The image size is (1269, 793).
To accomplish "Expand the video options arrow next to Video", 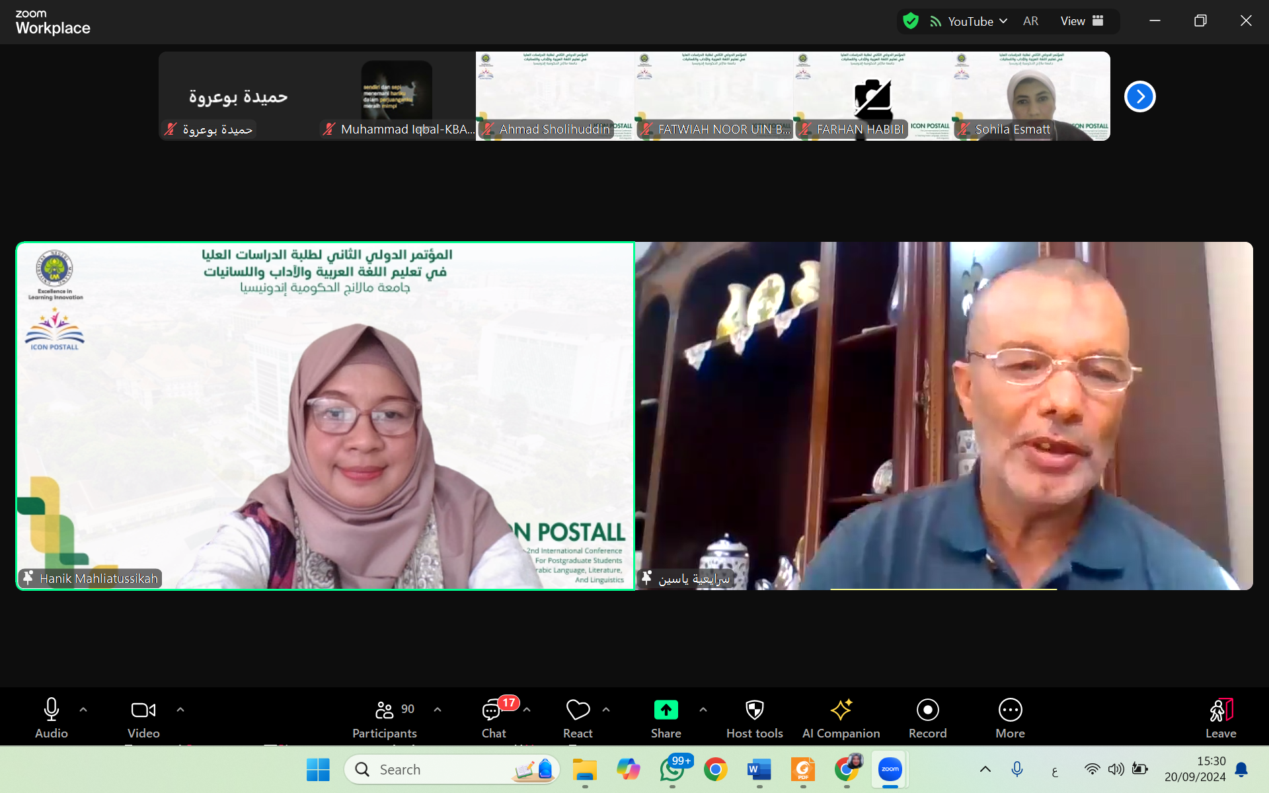I will coord(180,709).
